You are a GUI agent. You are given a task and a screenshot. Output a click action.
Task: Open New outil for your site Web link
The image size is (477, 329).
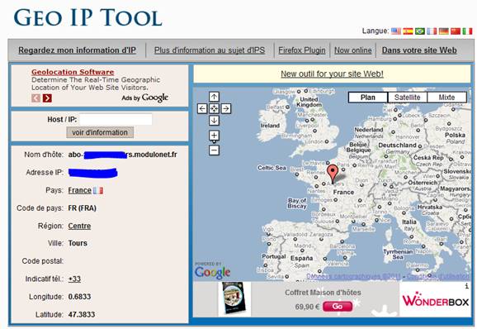click(x=332, y=74)
